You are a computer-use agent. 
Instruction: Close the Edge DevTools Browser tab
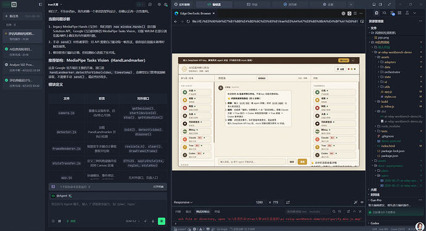(214, 14)
